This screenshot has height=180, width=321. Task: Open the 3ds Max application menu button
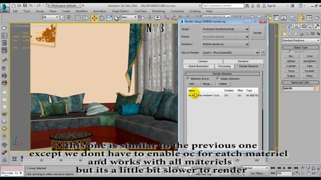pyautogui.click(x=5, y=8)
